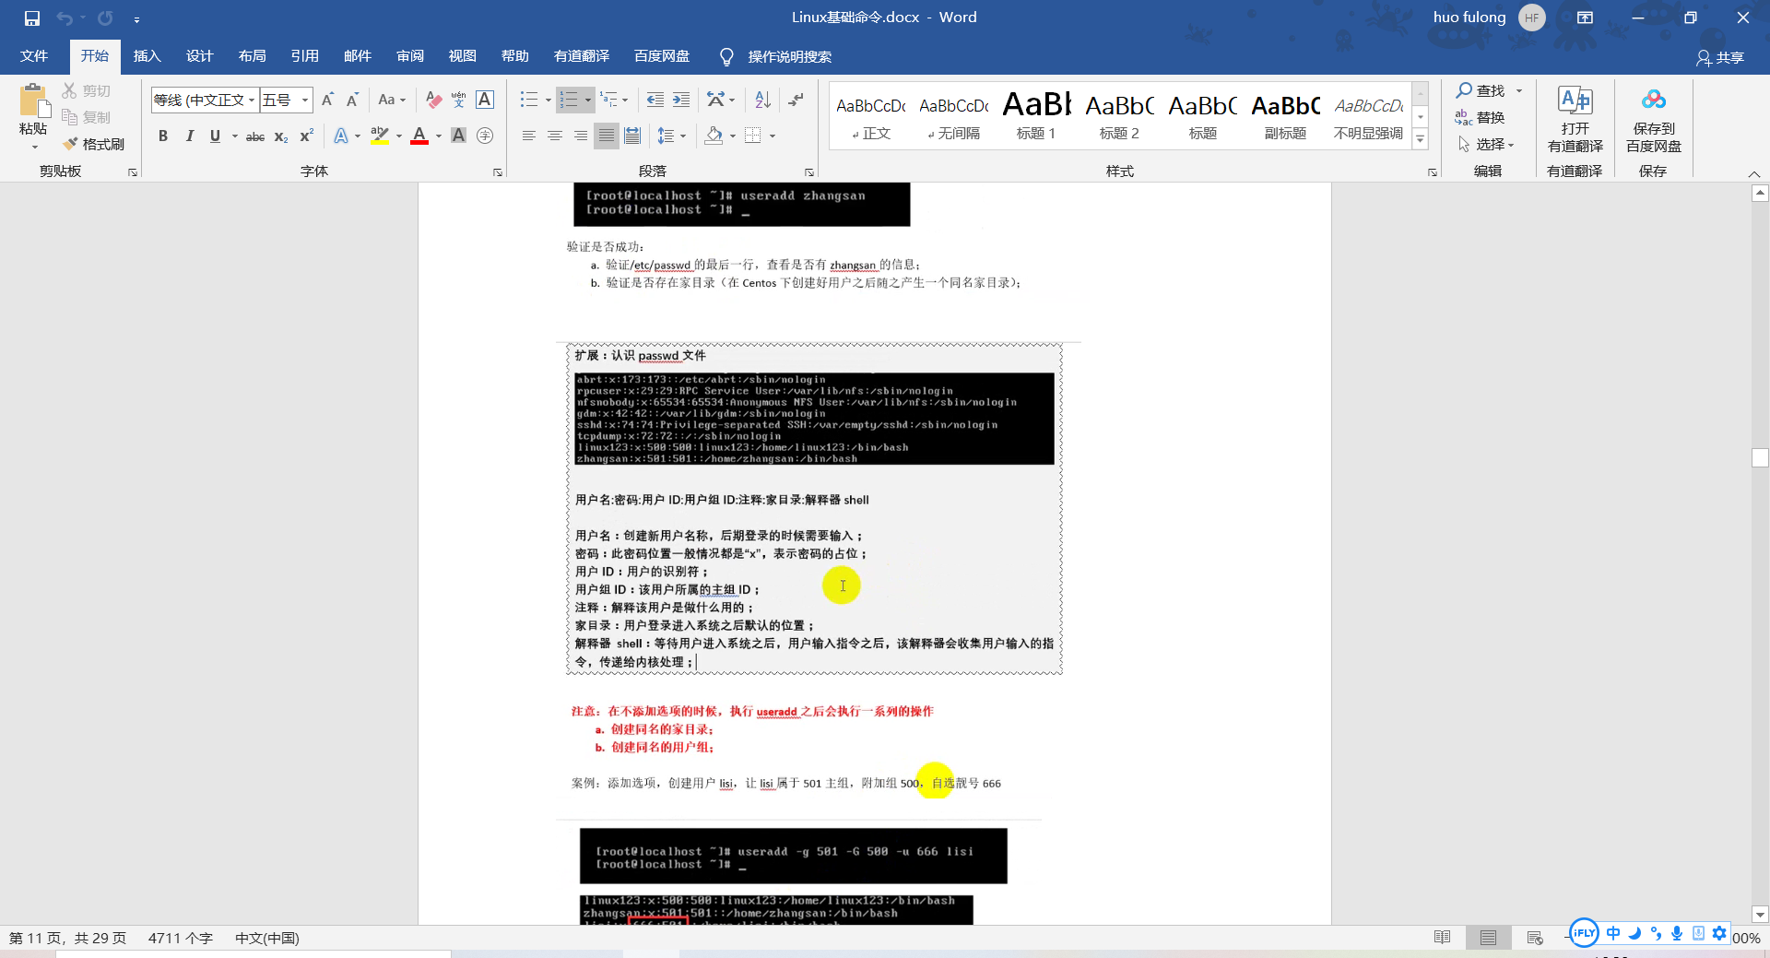This screenshot has width=1770, height=958.
Task: Switch to Read Mode view icon
Action: point(1442,938)
